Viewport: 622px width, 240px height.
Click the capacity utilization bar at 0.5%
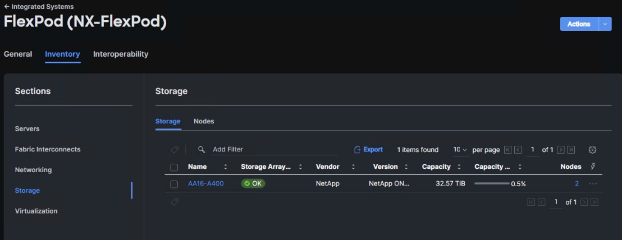[x=492, y=183]
